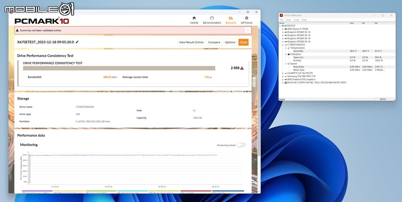Viewport: 402px width, 202px height.
Task: Click the PCMark 10 logo
Action: point(42,21)
